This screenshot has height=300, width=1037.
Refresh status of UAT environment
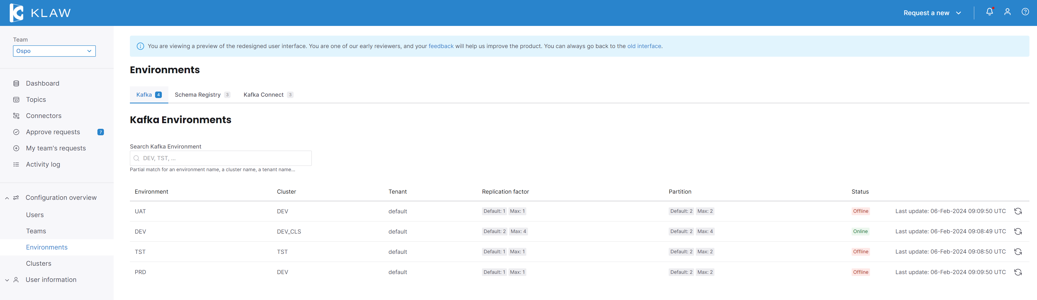[x=1018, y=211]
